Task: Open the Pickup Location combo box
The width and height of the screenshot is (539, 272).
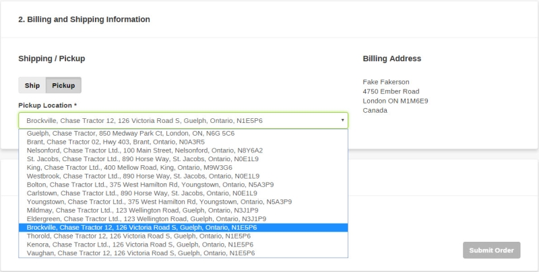Action: click(x=183, y=121)
